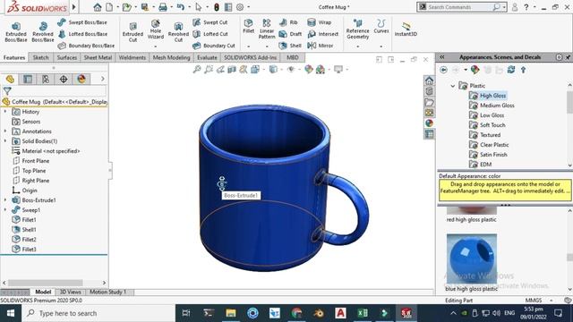Select Clear Plastic appearance

coord(490,145)
